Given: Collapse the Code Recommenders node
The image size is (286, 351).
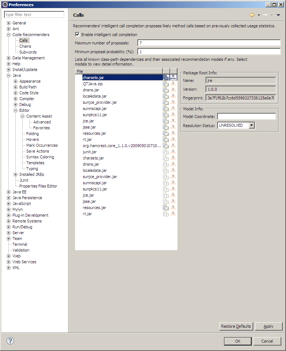Looking at the screenshot, I should click(8, 35).
